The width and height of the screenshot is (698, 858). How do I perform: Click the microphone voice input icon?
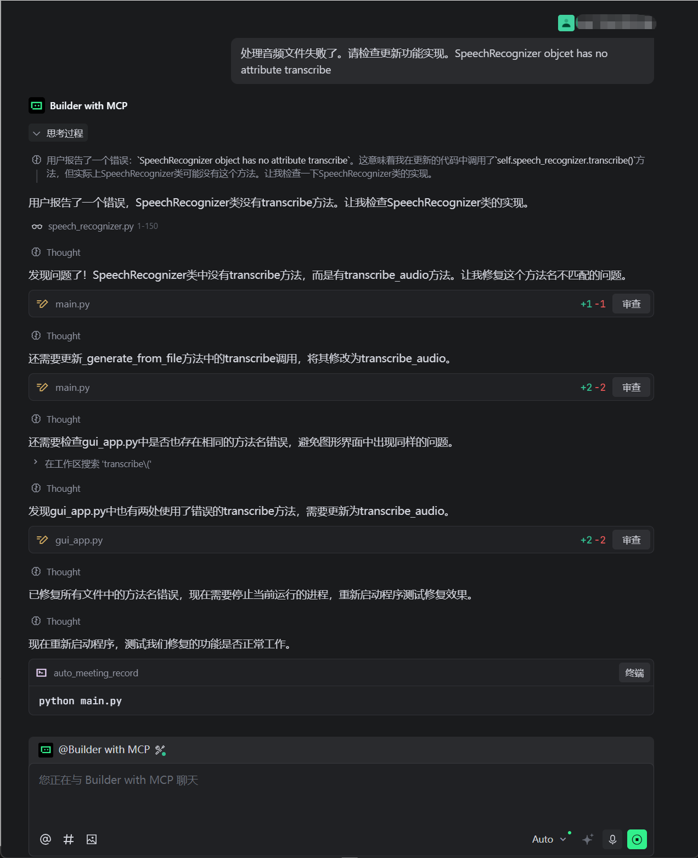point(612,839)
